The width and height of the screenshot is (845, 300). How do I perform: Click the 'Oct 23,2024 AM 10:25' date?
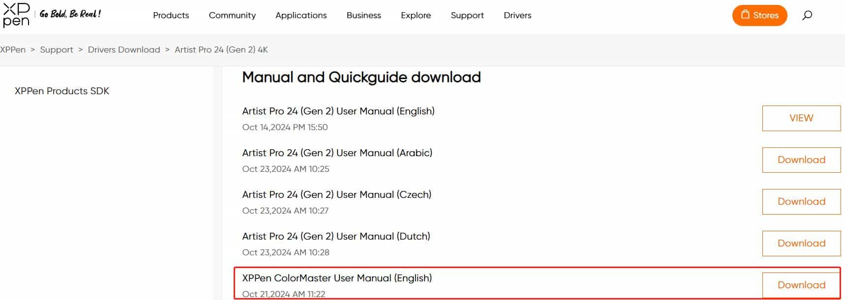point(286,169)
